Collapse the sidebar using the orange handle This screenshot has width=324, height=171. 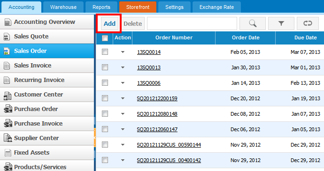[95, 138]
